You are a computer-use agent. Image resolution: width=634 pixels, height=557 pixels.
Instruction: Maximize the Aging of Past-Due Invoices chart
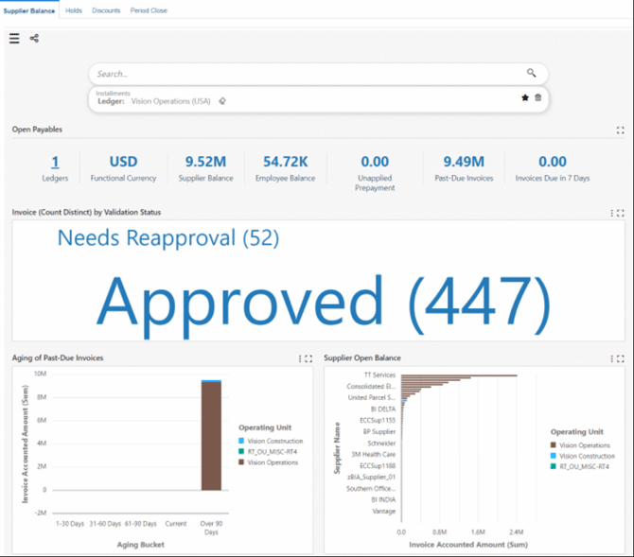308,358
